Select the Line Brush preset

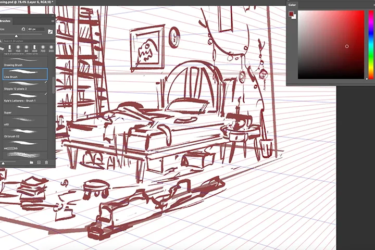click(x=25, y=74)
